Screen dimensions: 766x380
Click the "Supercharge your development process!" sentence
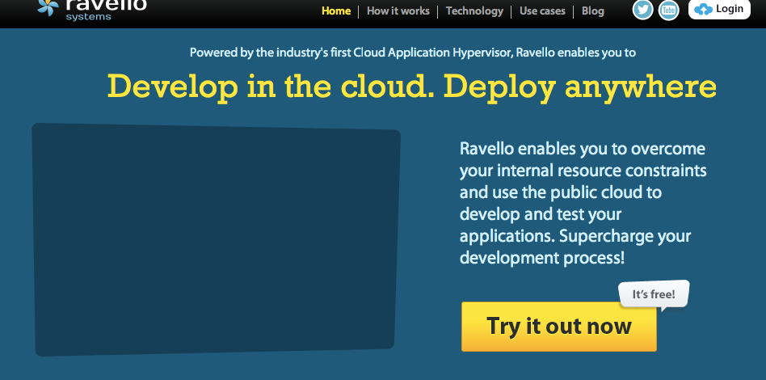click(x=577, y=247)
